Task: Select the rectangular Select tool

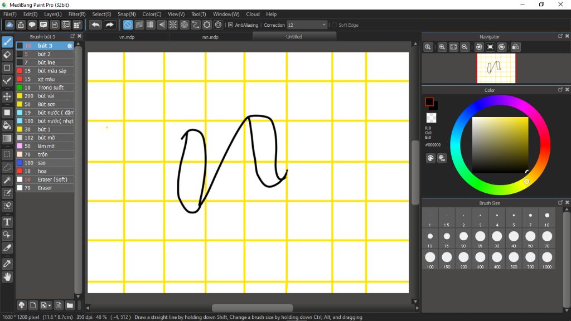Action: pyautogui.click(x=7, y=154)
